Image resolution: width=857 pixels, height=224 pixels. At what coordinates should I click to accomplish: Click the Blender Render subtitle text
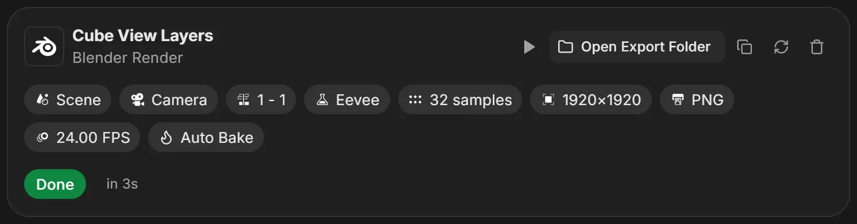(x=128, y=58)
